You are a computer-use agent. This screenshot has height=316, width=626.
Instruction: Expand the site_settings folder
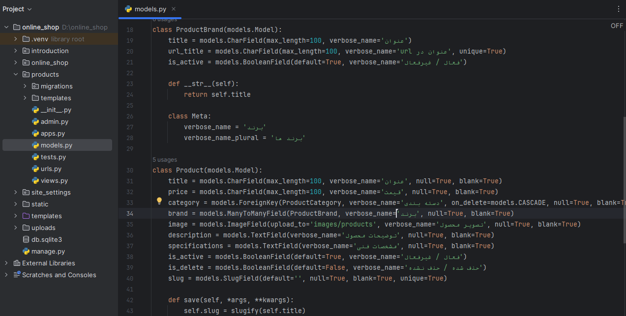tap(16, 193)
